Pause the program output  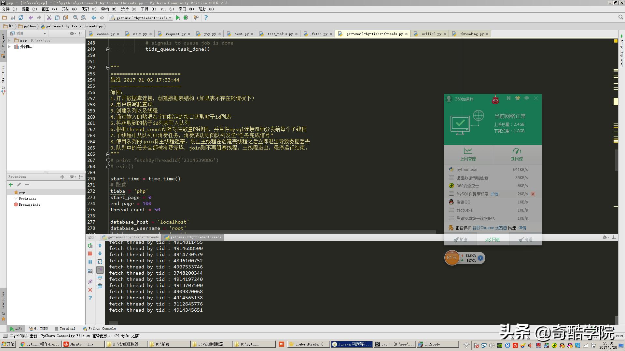click(90, 261)
